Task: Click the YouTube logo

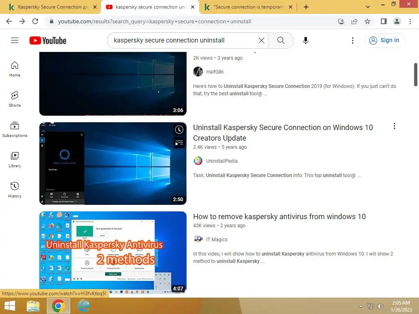Action: click(48, 40)
